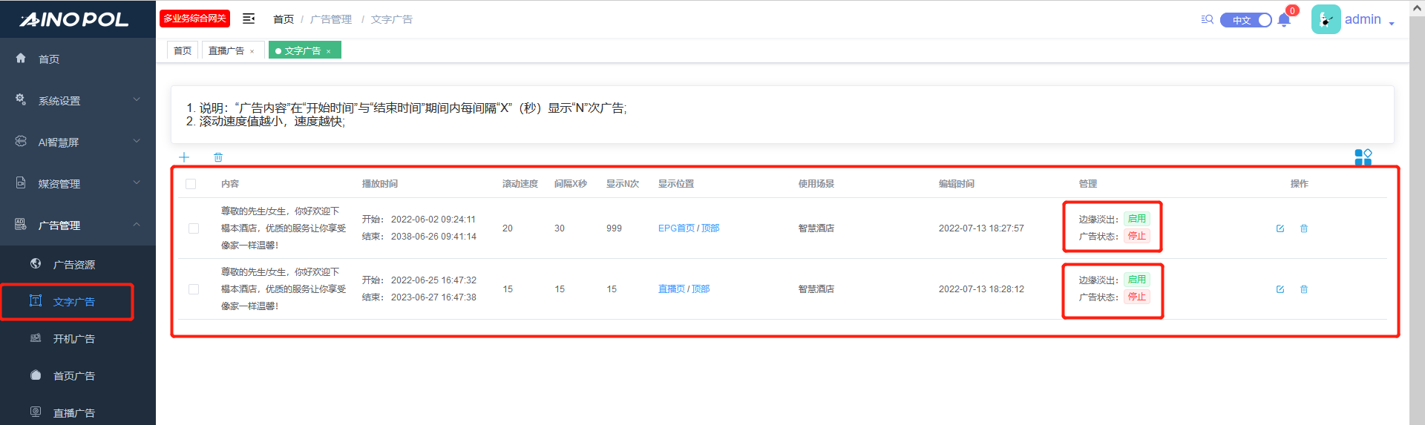Screen dimensions: 1425x425
Task: Click the plus icon to add text ad
Action: click(184, 157)
